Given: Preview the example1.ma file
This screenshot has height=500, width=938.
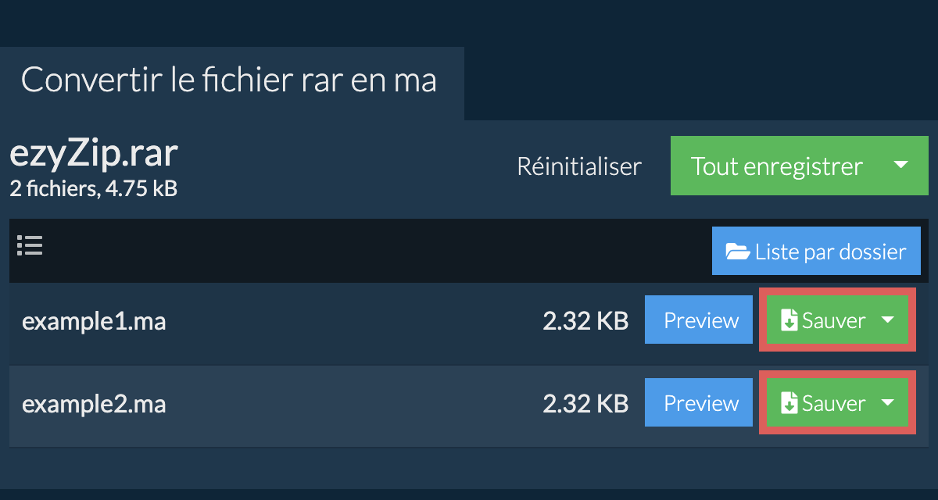Looking at the screenshot, I should pos(701,320).
